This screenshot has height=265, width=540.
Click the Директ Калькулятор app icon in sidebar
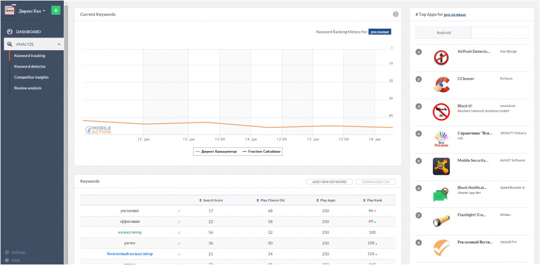click(9, 11)
